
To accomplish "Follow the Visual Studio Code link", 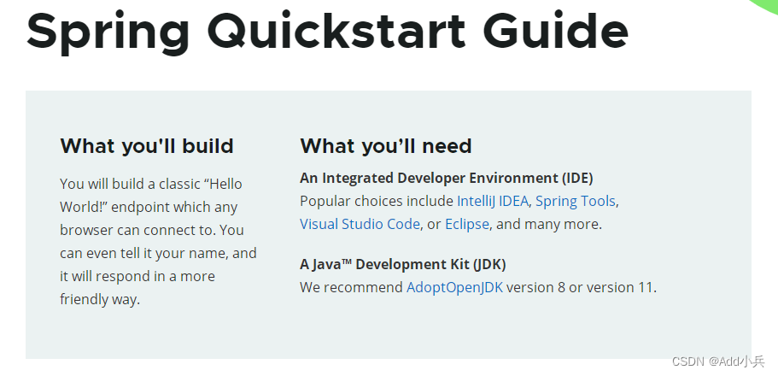I will pyautogui.click(x=360, y=225).
